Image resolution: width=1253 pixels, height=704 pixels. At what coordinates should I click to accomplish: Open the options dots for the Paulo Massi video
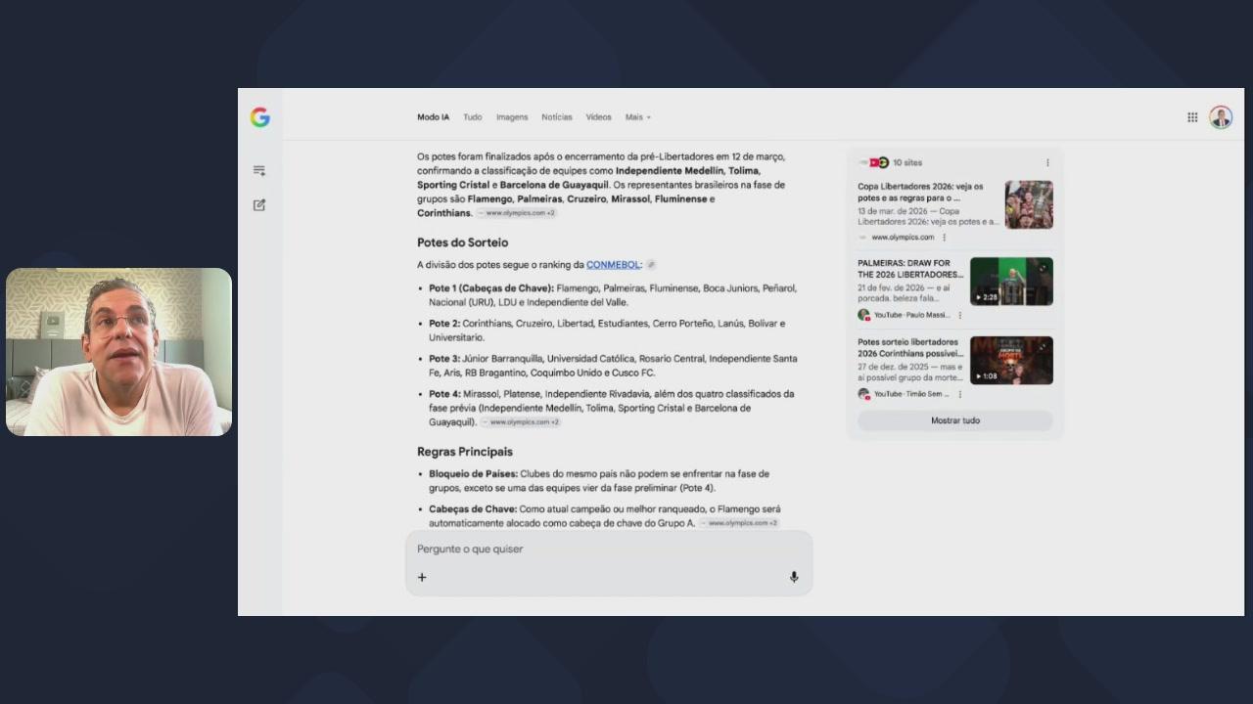pos(959,316)
